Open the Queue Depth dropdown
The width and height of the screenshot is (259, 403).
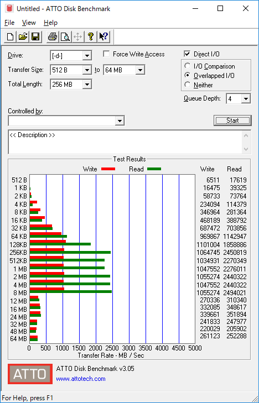(246, 99)
